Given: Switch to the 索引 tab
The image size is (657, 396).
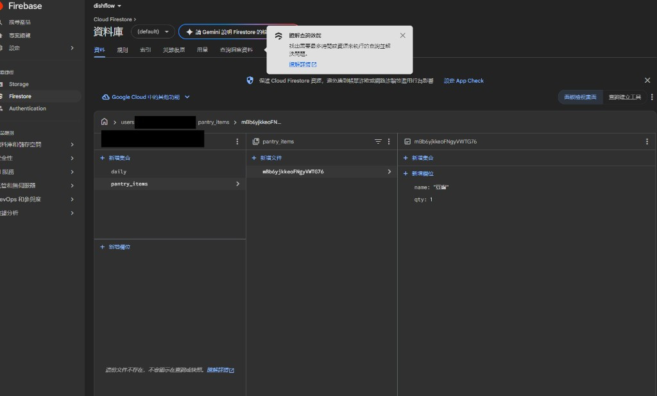Looking at the screenshot, I should [x=146, y=50].
